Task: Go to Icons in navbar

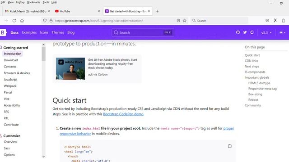Action: tap(44, 32)
